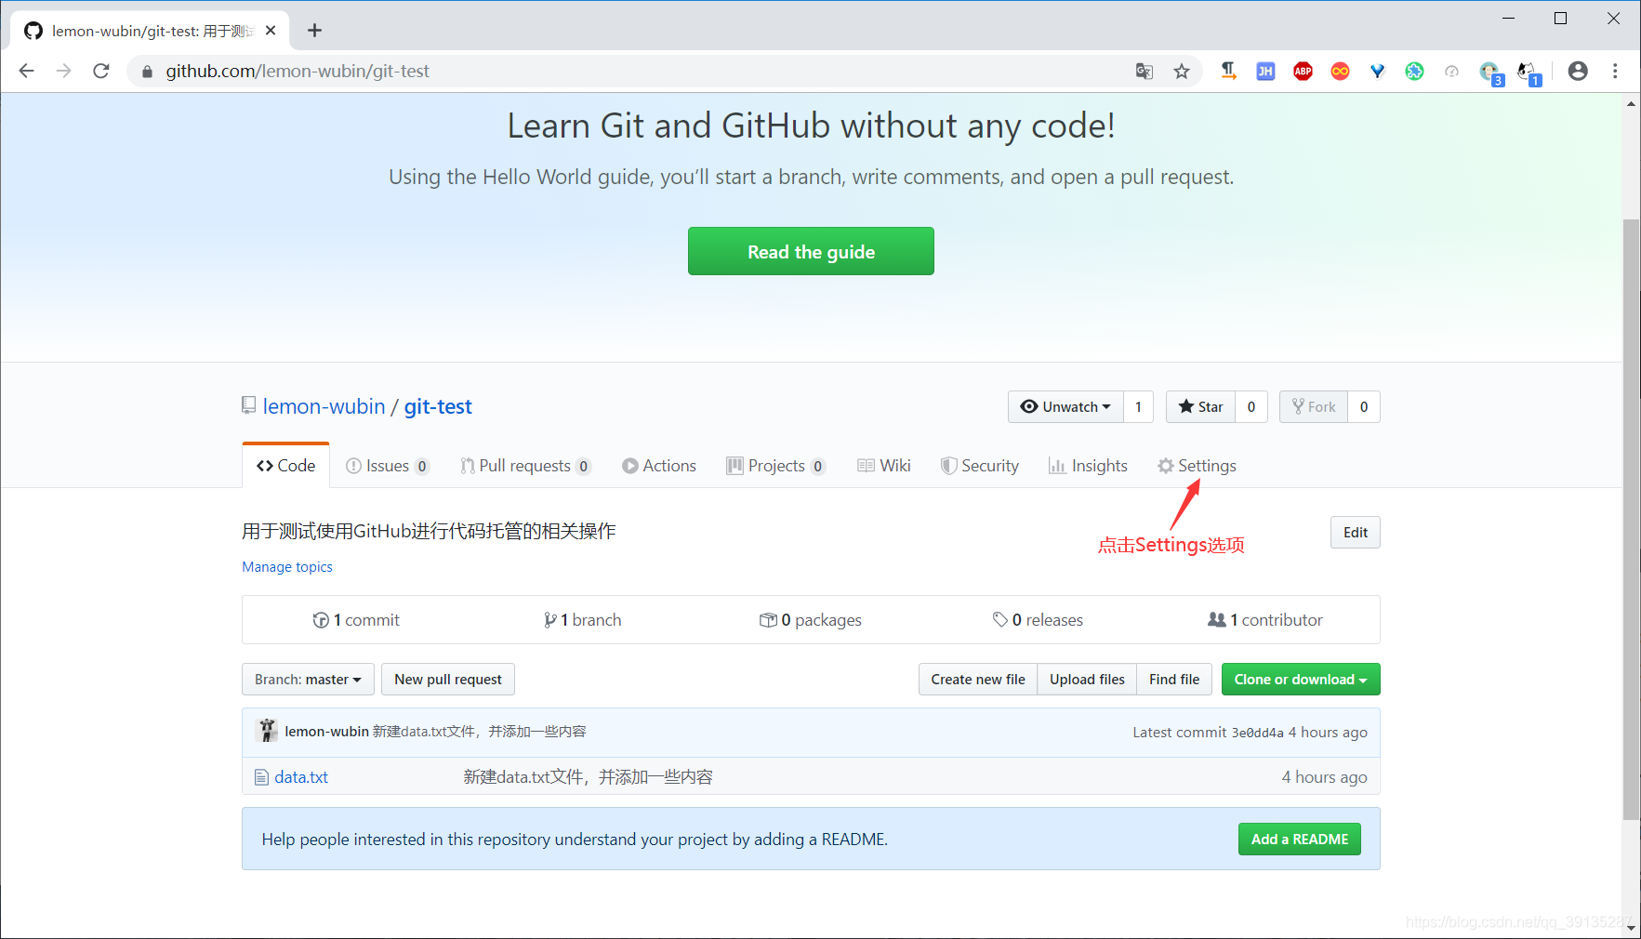Click Add a README button
This screenshot has width=1641, height=939.
[x=1300, y=840]
